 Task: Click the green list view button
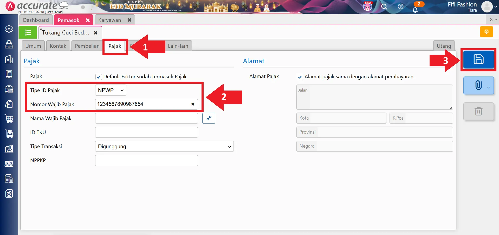(28, 32)
